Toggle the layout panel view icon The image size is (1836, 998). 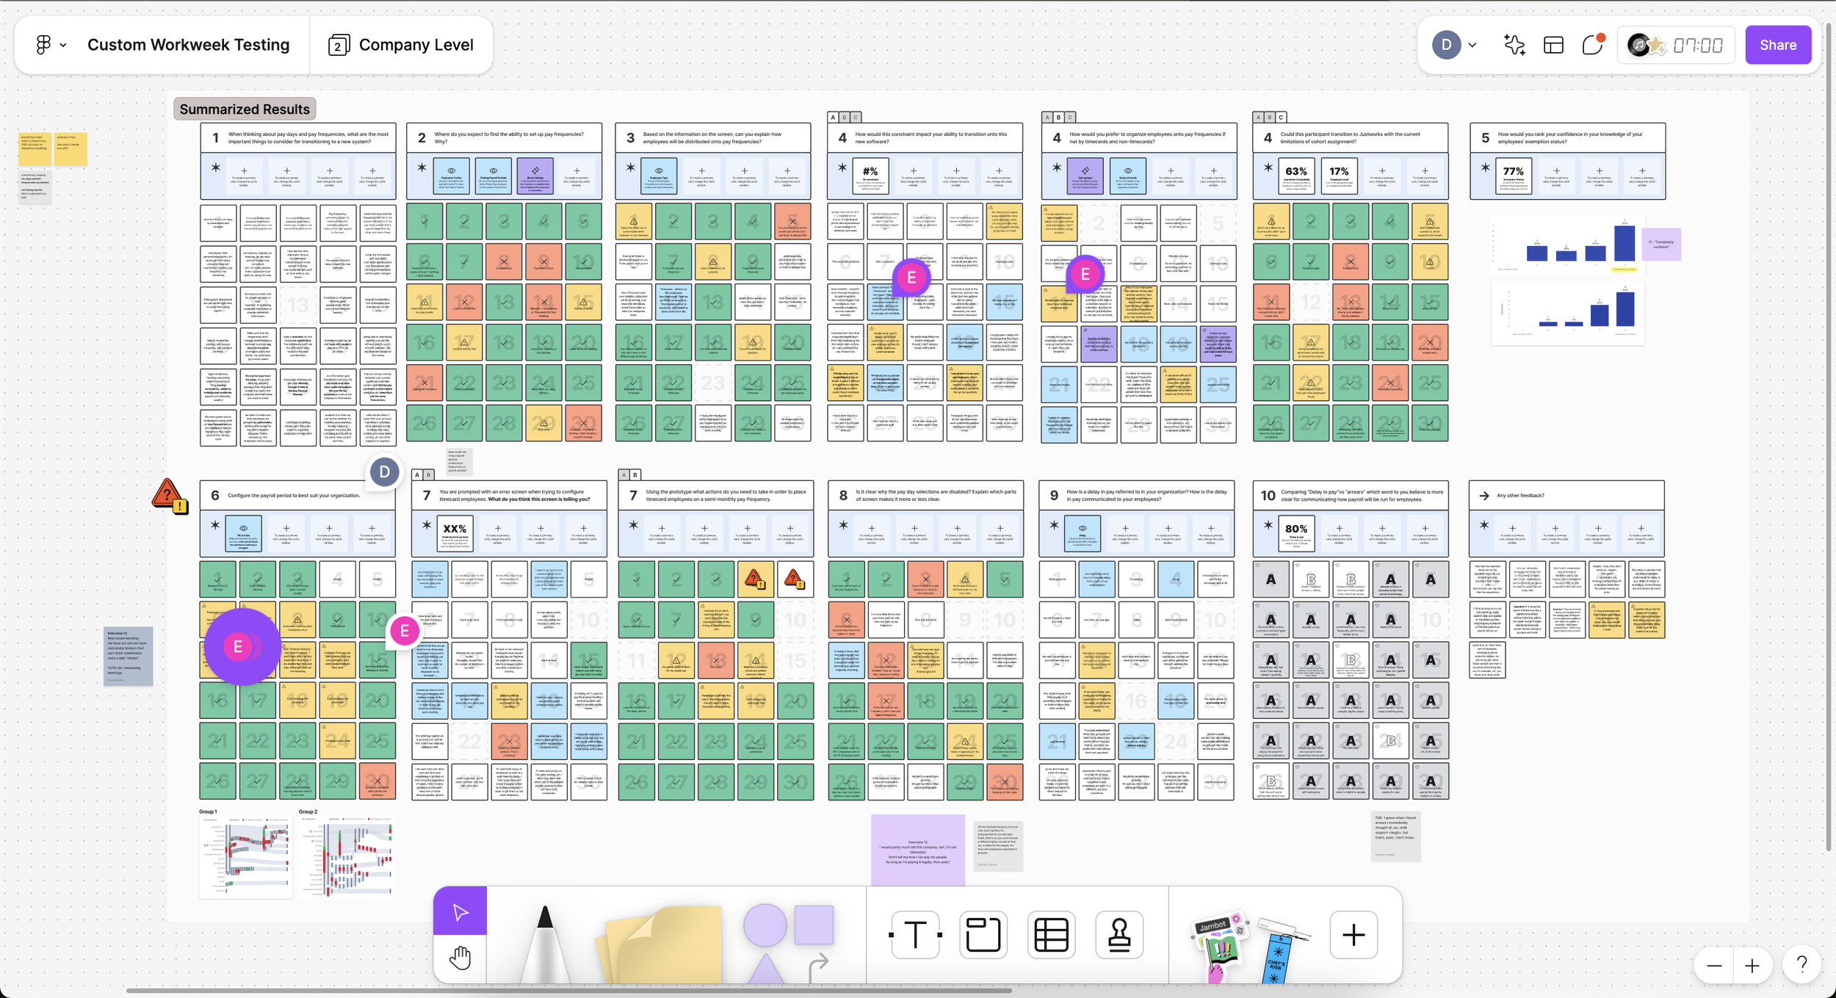point(1553,45)
